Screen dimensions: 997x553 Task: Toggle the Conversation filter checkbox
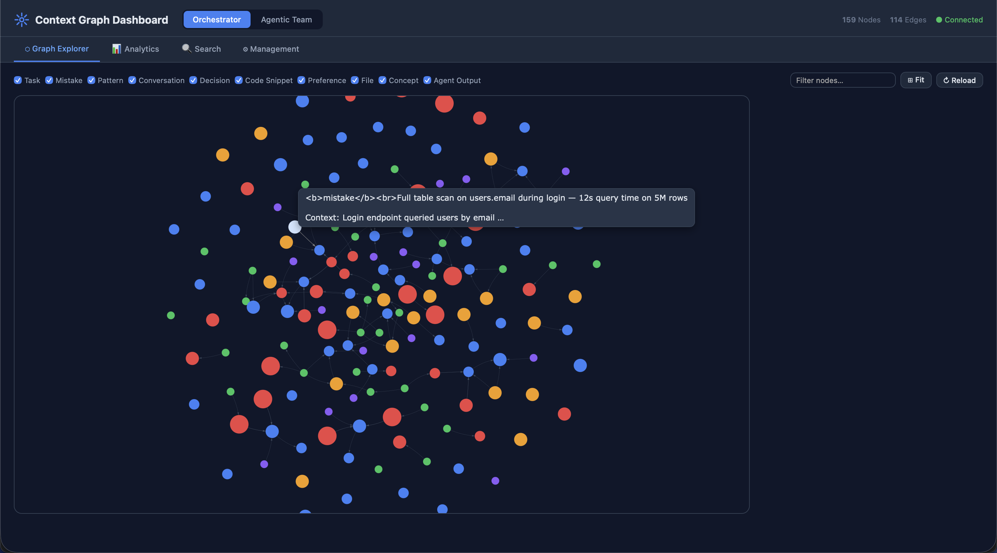132,80
